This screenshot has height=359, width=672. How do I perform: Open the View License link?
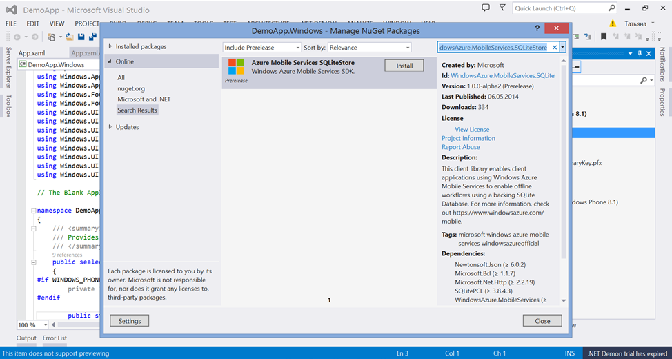472,129
